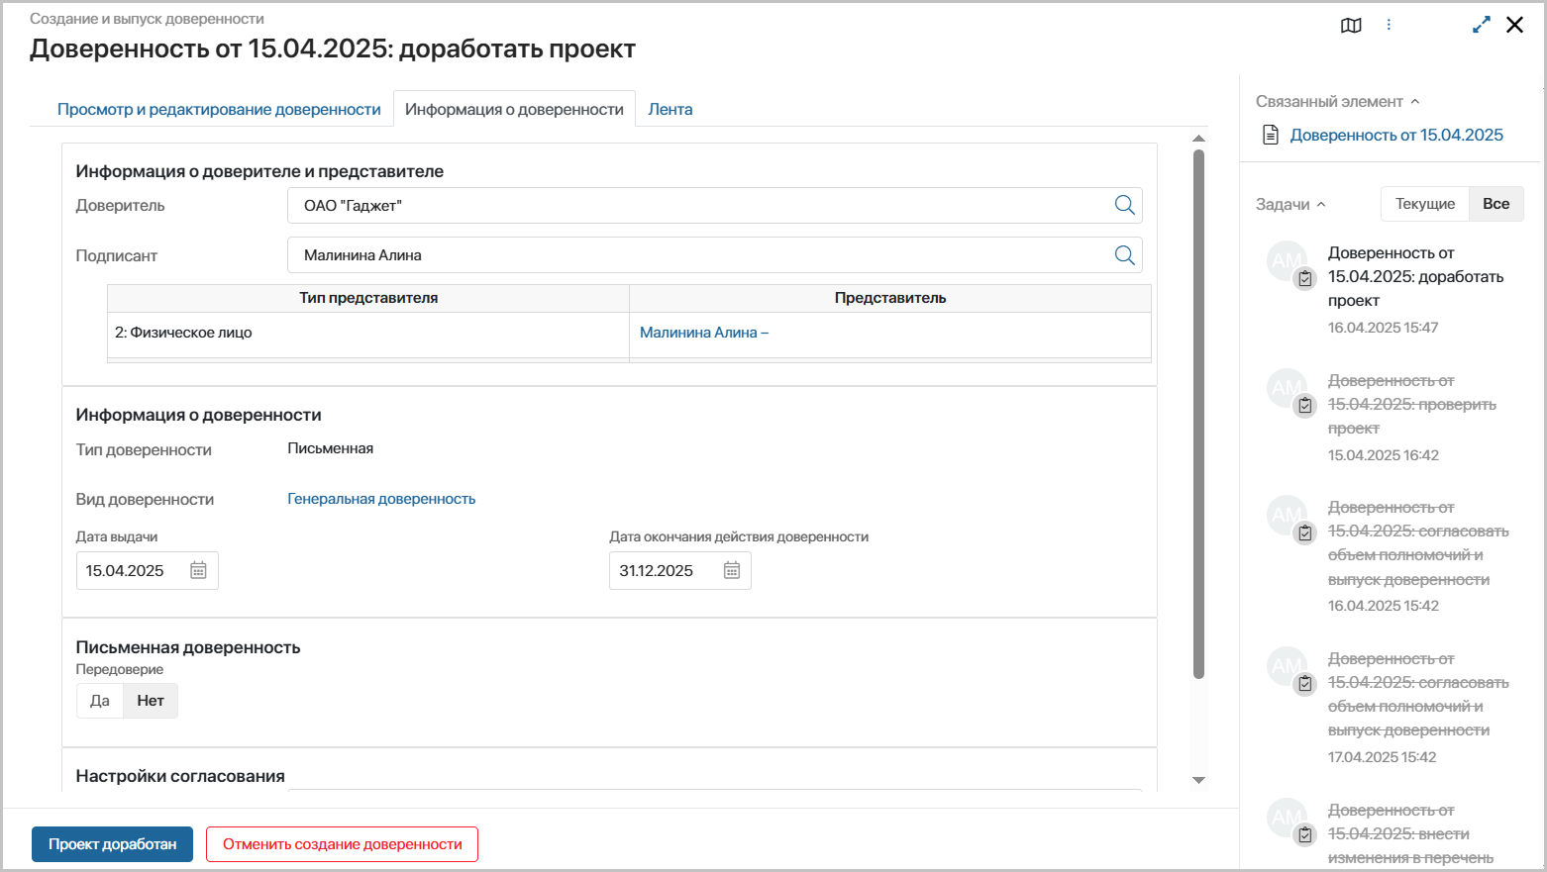Open the Лента tab
1547x872 pixels.
(x=670, y=110)
